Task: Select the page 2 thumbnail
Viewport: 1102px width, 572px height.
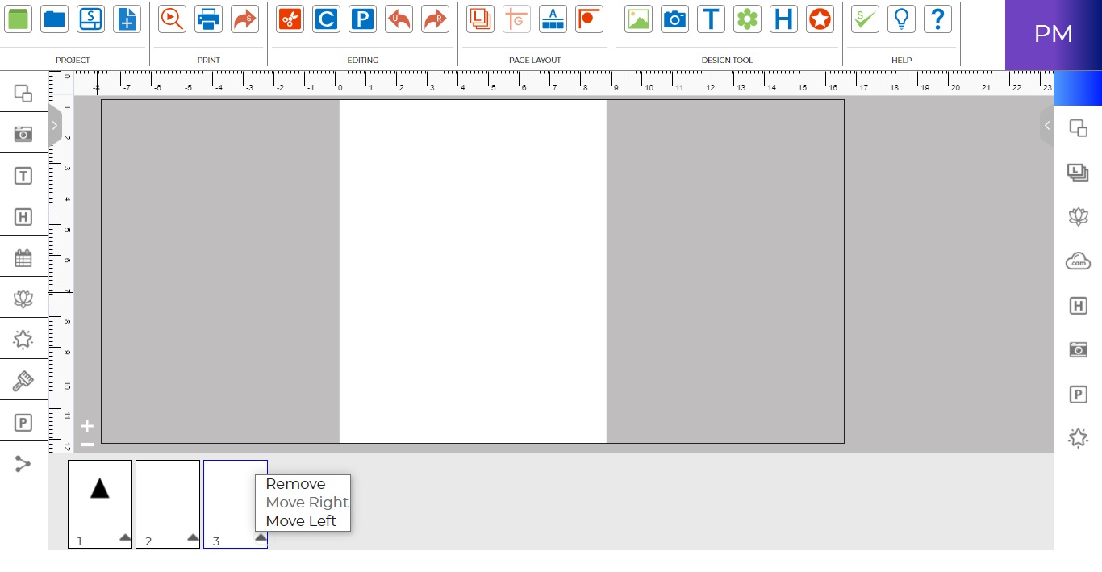Action: (168, 500)
